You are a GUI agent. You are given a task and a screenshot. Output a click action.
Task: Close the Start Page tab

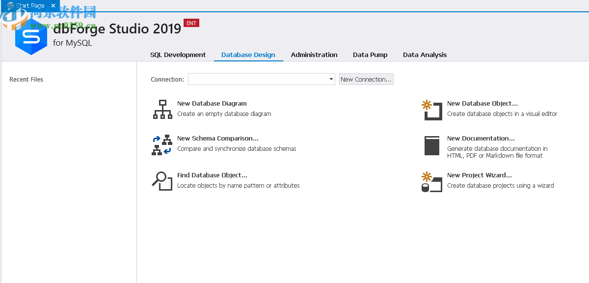[53, 6]
